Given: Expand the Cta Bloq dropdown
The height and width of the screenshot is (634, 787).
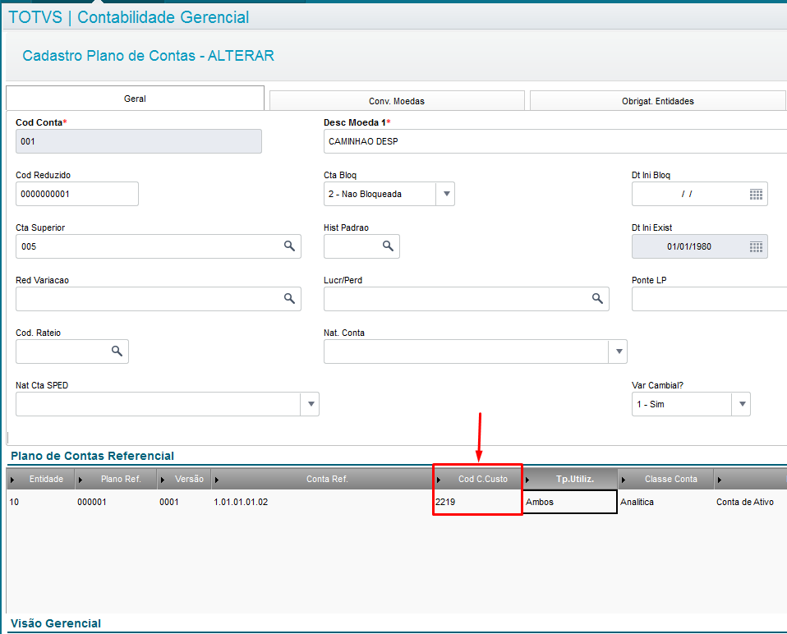Looking at the screenshot, I should click(446, 194).
